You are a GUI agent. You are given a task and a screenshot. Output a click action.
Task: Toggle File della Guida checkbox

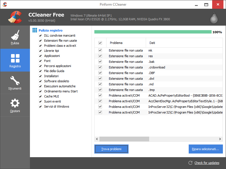click(40, 71)
